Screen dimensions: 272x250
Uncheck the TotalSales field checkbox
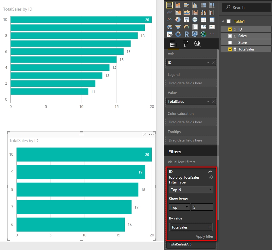(230, 49)
